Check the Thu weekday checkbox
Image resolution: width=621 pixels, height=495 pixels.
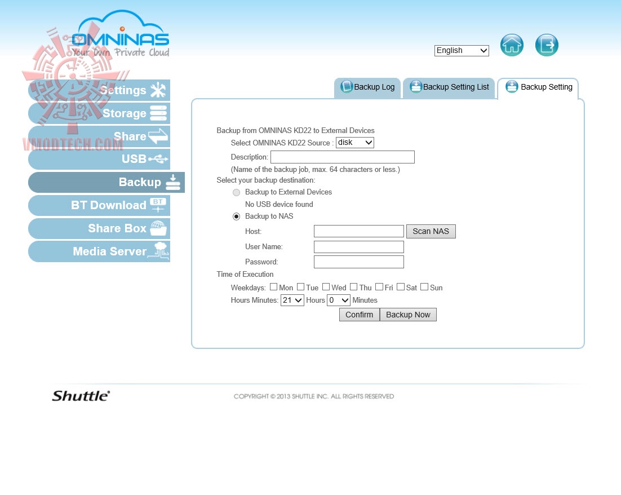tap(354, 286)
